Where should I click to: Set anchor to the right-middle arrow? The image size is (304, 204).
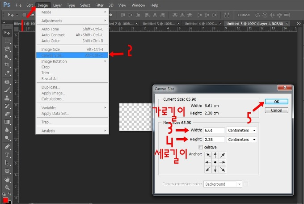pyautogui.click(x=222, y=162)
